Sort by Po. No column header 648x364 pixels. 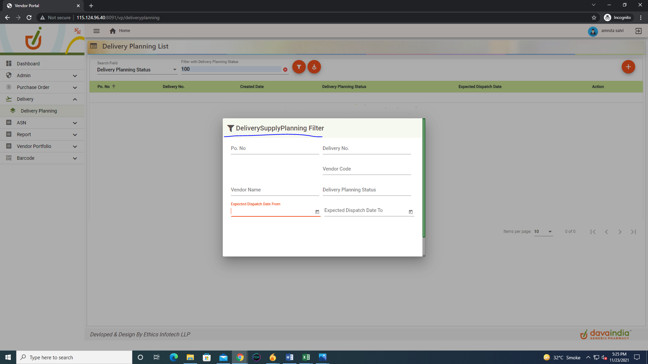click(x=104, y=87)
